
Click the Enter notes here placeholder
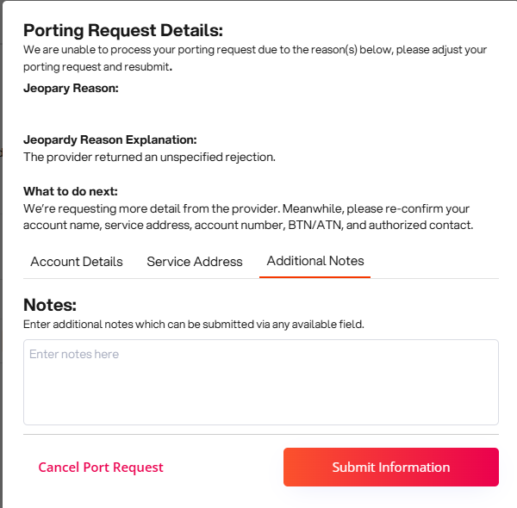(74, 354)
